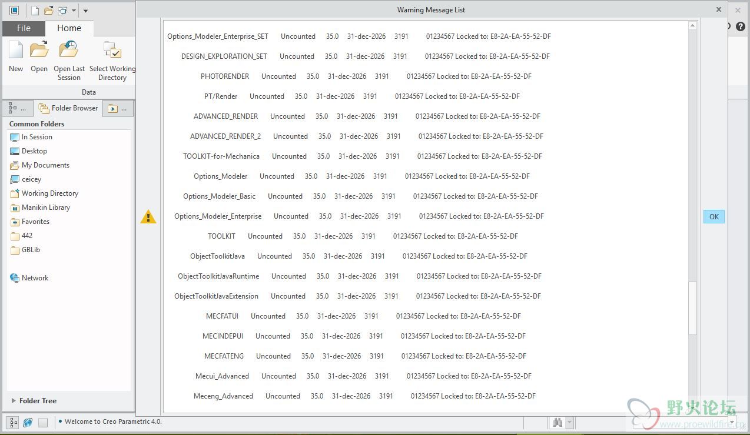Switch to the Model Tree navigator tab
This screenshot has height=435, width=750.
18,108
